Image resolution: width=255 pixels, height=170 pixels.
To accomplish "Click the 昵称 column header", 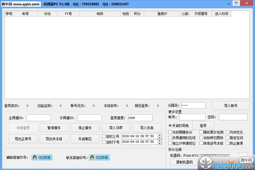I will (100, 14).
